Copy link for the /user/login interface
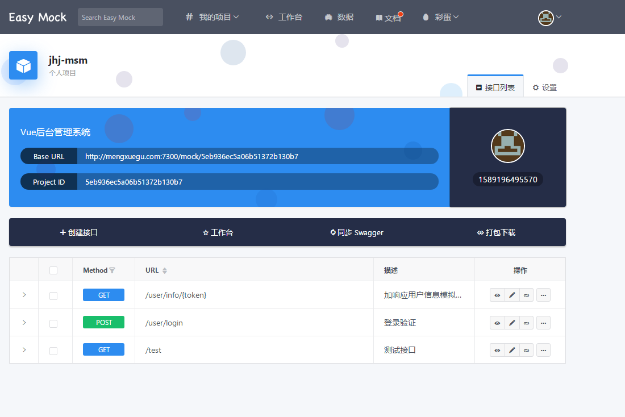The height and width of the screenshot is (417, 625). 526,323
